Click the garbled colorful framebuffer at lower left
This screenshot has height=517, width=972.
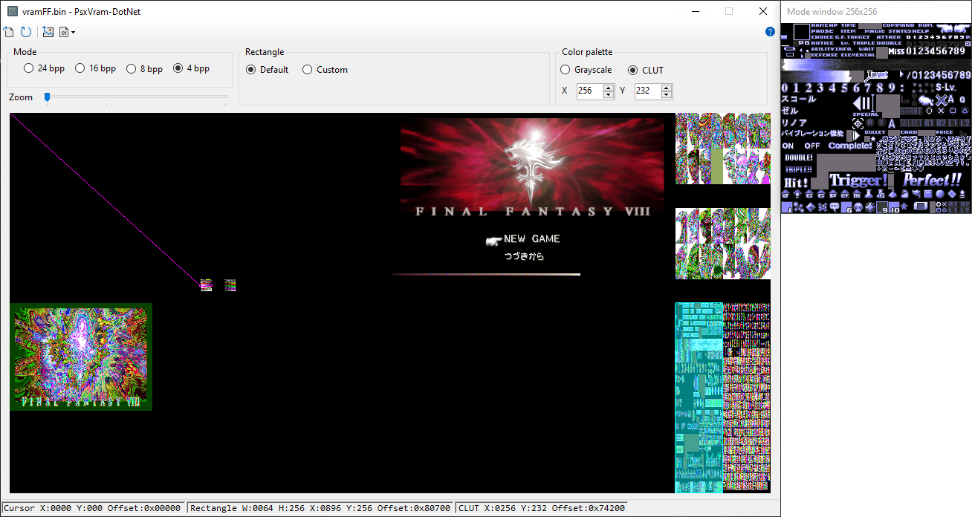81,357
